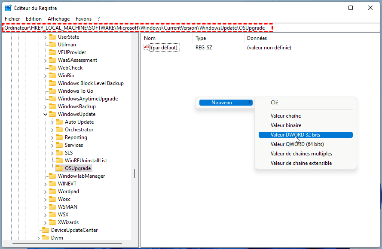Click the WinREUninstallList folder icon
Screen dimensions: 382x249
(59, 161)
